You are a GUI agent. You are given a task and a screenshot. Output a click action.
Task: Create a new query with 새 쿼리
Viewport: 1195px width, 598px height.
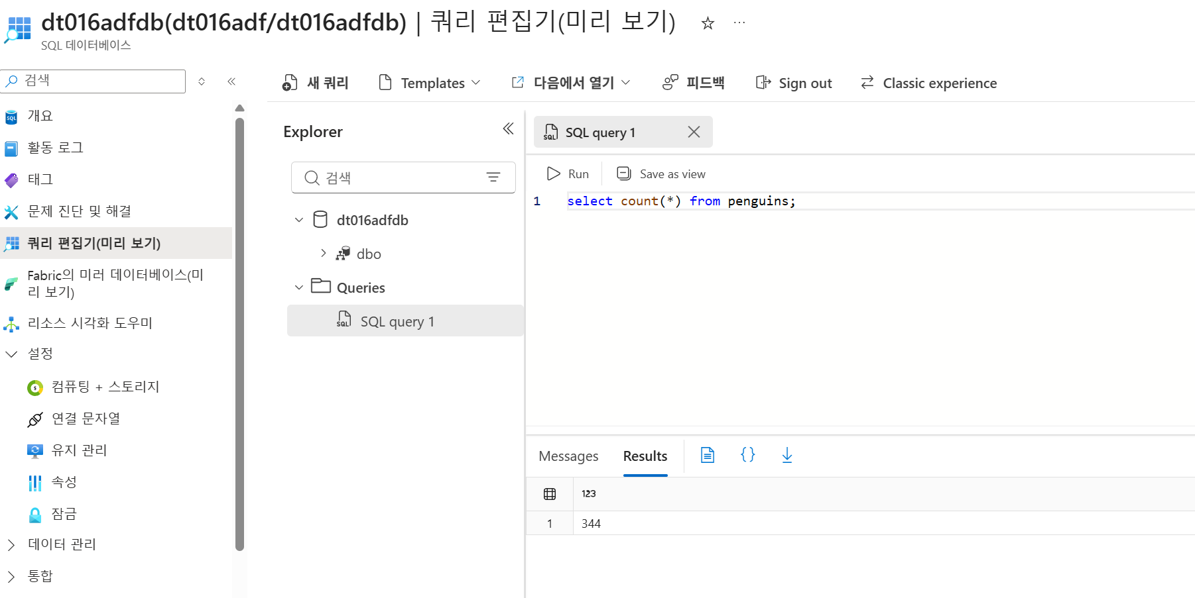pos(316,83)
